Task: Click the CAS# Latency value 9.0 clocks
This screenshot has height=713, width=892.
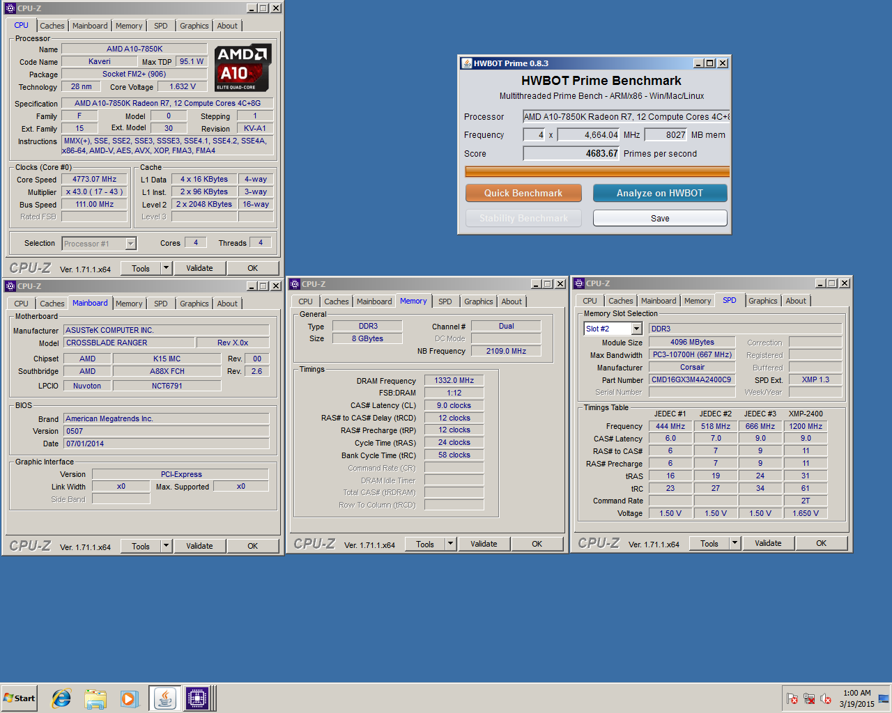Action: (x=454, y=405)
